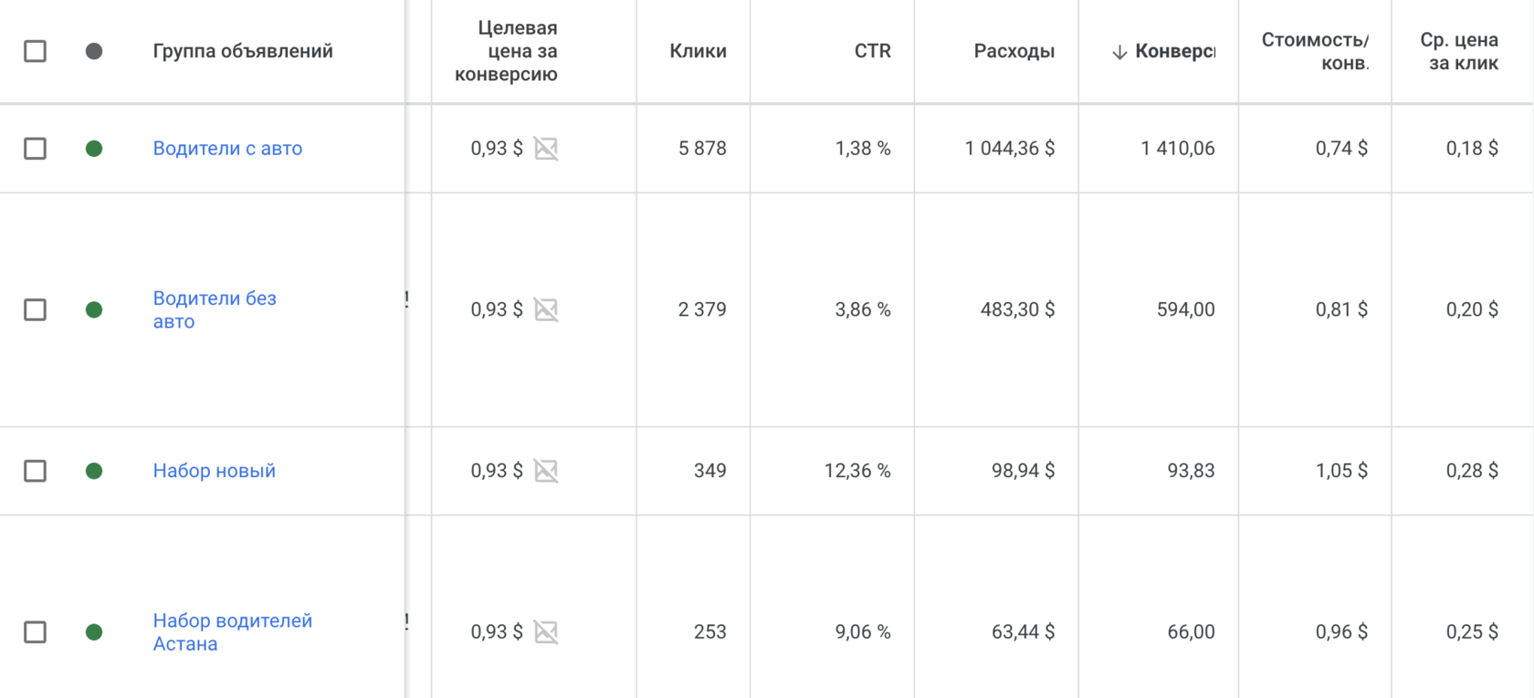Viewport: 1534px width, 698px height.
Task: Click the Расходы column header
Action: 1014,51
